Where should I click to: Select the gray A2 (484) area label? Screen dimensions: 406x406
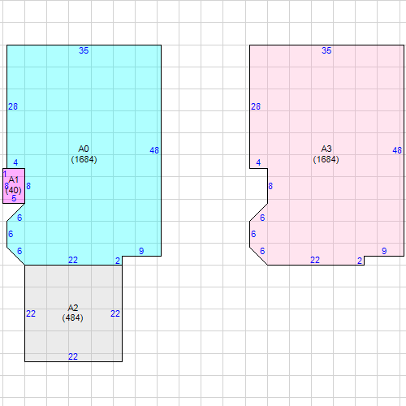[x=72, y=313]
